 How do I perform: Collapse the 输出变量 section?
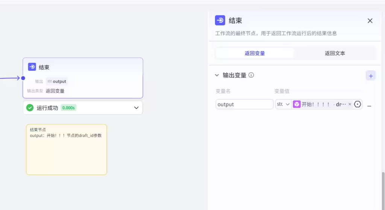(217, 75)
